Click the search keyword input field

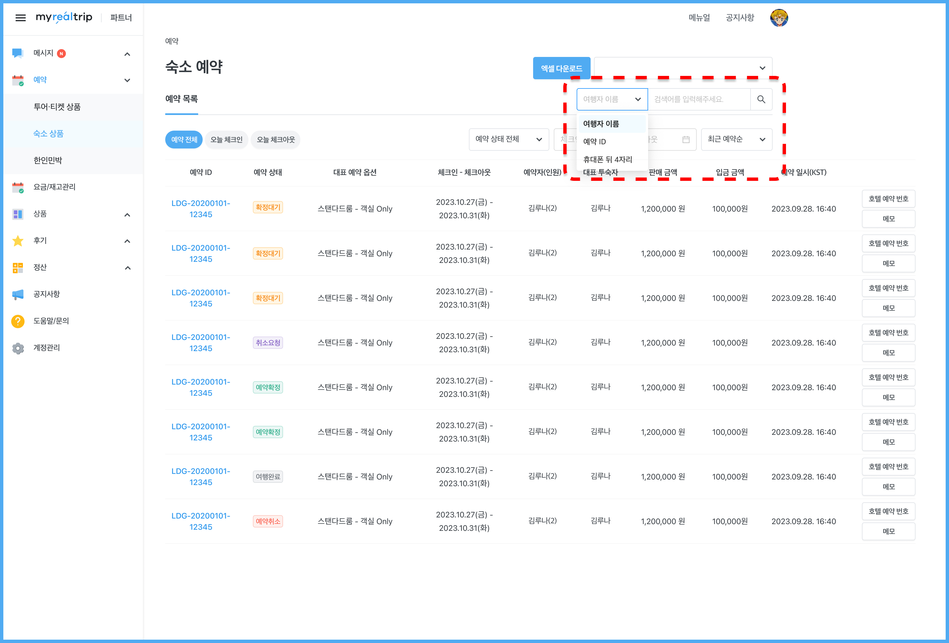(699, 99)
